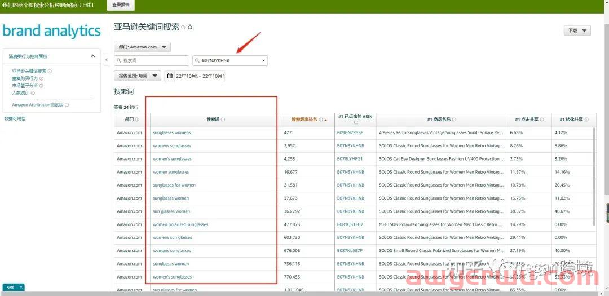Image resolution: width=609 pixels, height=296 pixels.
Task: Click info icon next to 重复购买行为
Action: tap(42, 78)
